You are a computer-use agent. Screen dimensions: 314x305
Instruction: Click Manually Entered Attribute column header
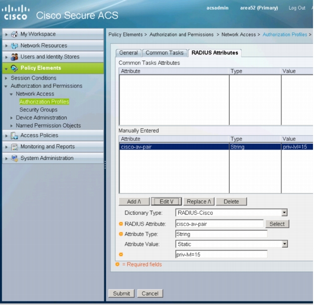[x=174, y=139]
